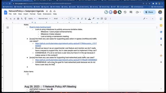Check the cloud document status icon
166x93 pixels.
point(54,11)
